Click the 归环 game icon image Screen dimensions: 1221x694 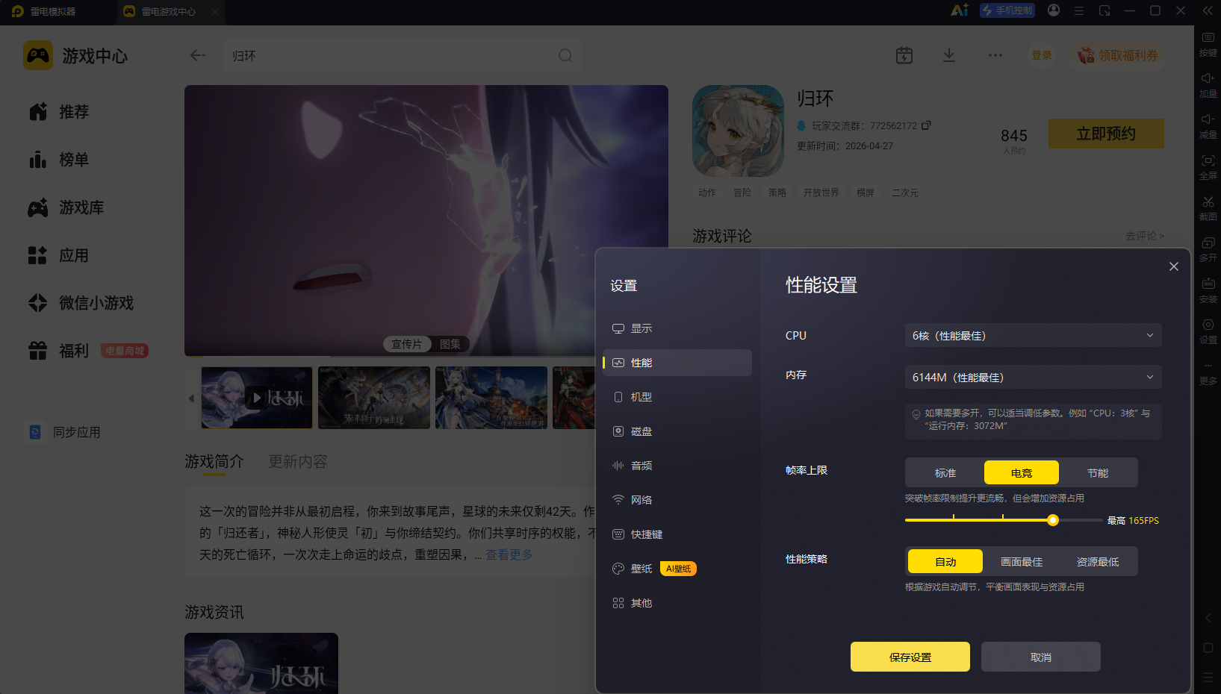pos(738,131)
